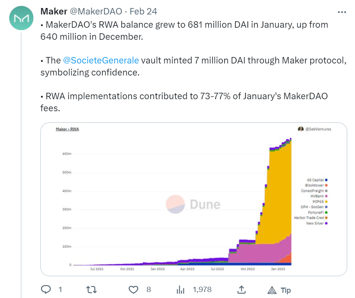The height and width of the screenshot is (298, 355).
Task: Select the New Silver legend entry
Action: coord(316,223)
